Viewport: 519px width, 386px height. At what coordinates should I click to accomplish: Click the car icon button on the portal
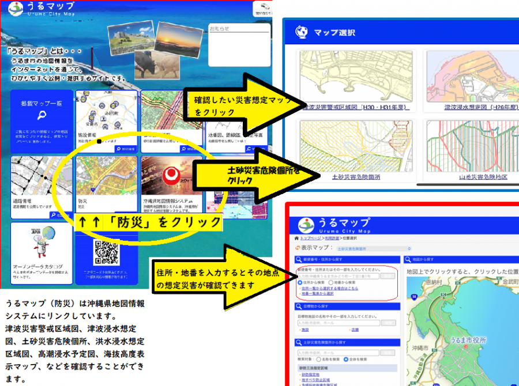pyautogui.click(x=264, y=9)
